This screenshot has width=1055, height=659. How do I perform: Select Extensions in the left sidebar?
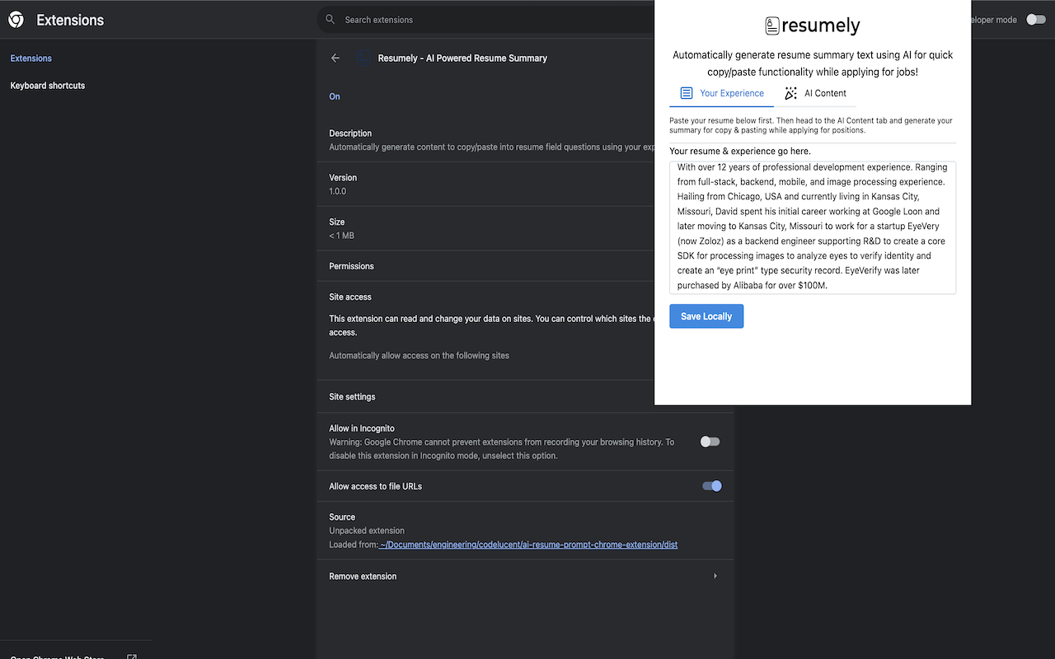click(x=30, y=58)
